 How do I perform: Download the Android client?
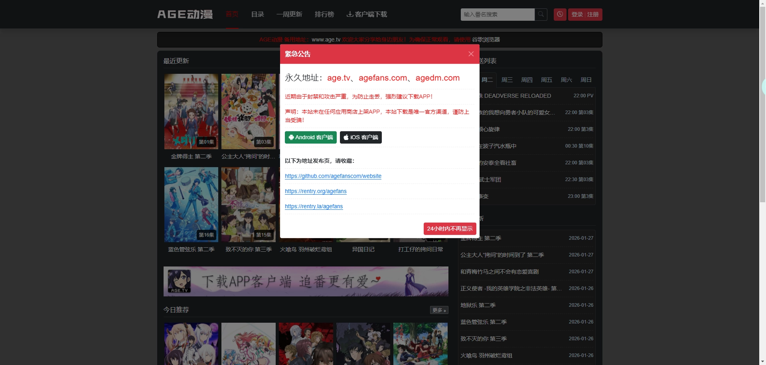[310, 137]
